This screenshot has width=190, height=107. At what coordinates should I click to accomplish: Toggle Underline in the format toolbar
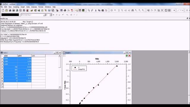[x=59, y=15]
